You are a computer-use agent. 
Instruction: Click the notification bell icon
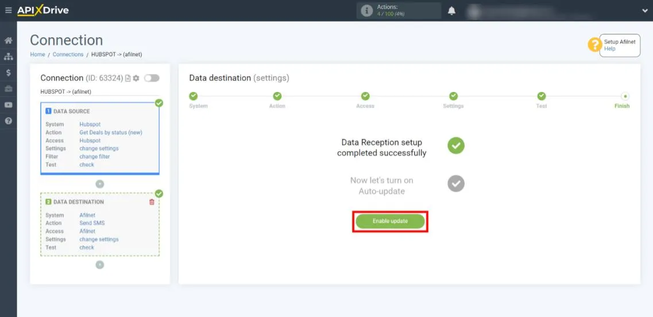tap(452, 11)
